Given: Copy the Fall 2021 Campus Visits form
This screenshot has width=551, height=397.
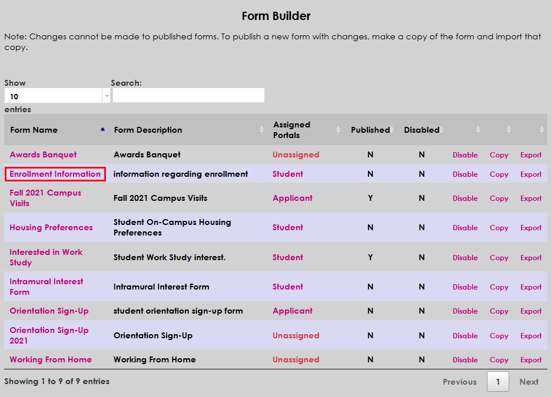Looking at the screenshot, I should (499, 198).
